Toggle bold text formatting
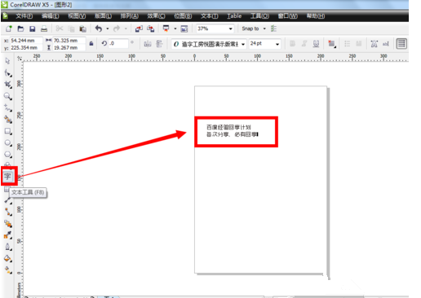This screenshot has height=298, width=421. point(292,43)
